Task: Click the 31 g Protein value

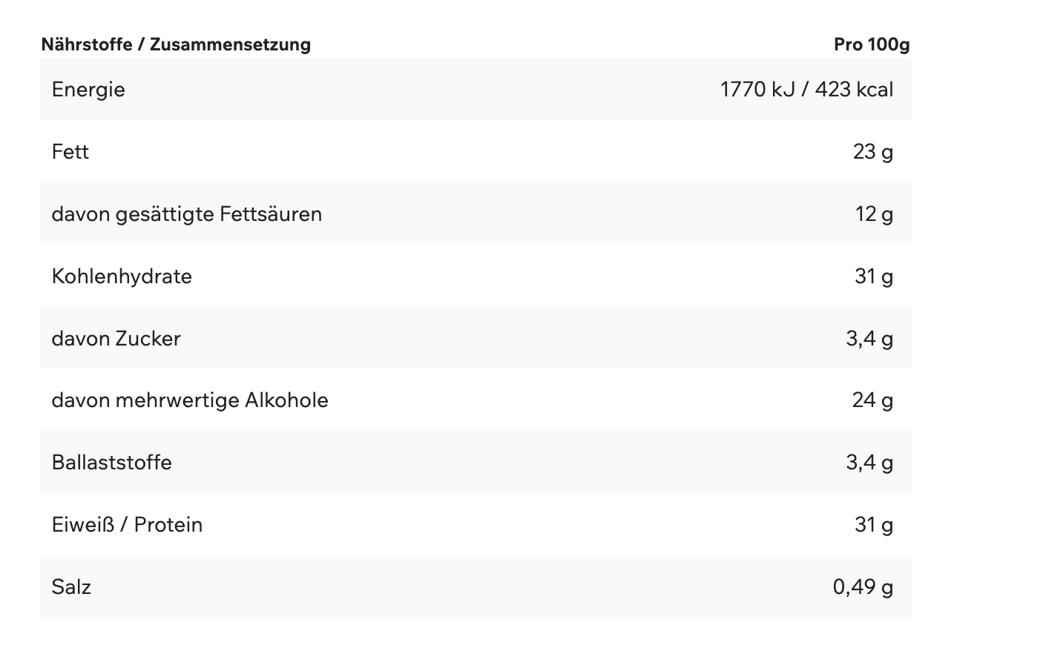Action: click(873, 525)
